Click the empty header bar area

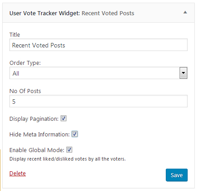tap(158, 13)
